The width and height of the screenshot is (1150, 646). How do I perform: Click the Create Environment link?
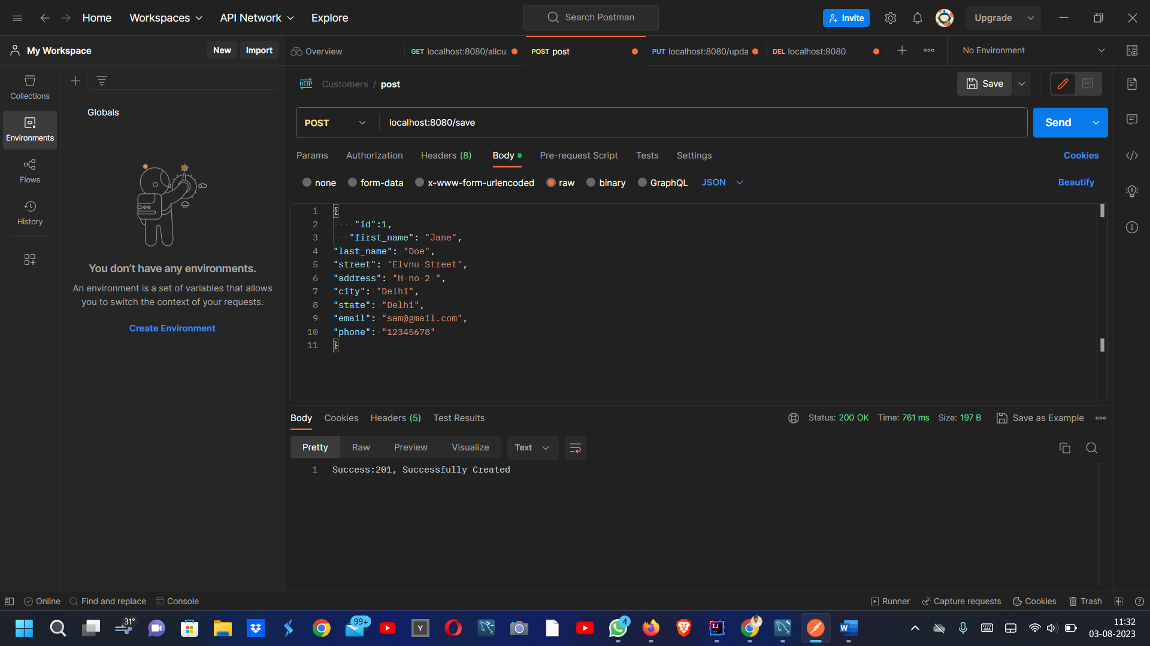[172, 328]
